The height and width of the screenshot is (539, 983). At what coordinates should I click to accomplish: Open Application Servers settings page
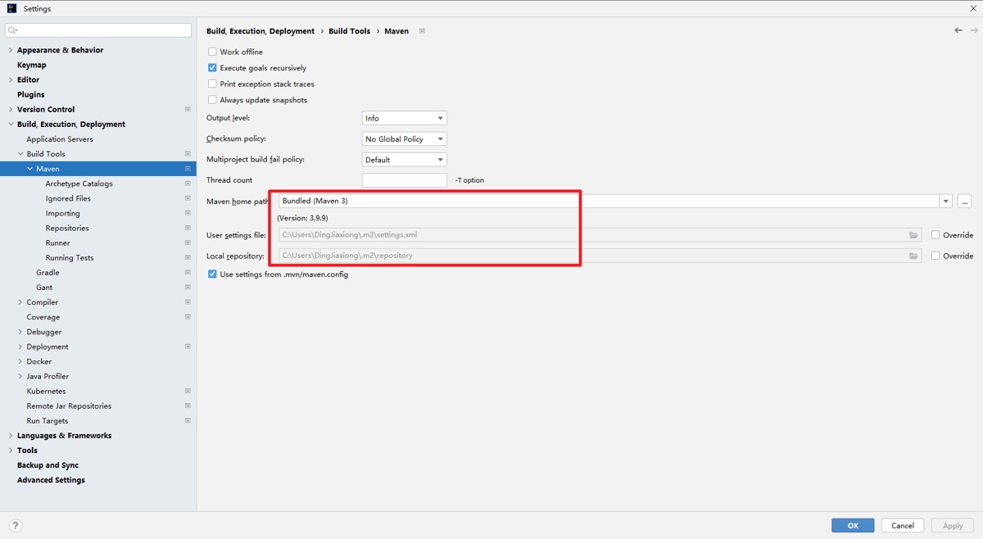(60, 139)
